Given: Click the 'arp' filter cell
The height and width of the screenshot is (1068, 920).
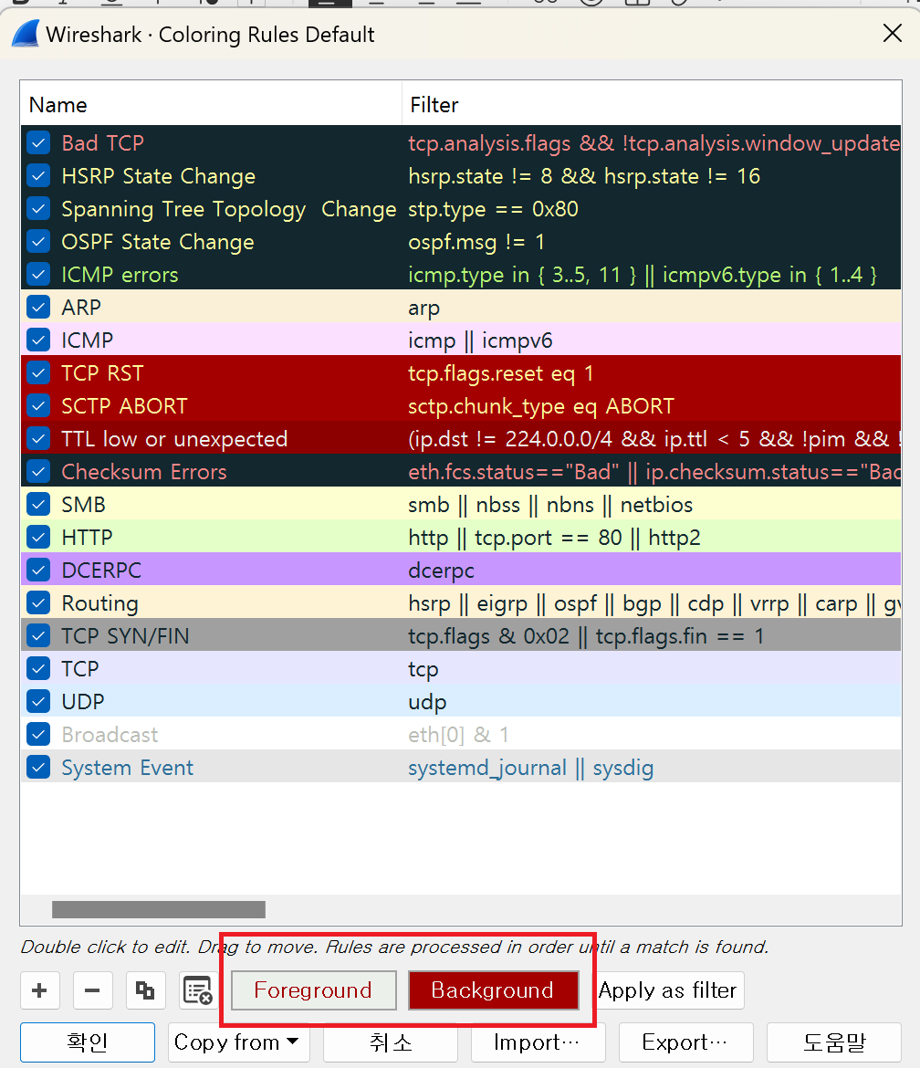Looking at the screenshot, I should [x=423, y=308].
